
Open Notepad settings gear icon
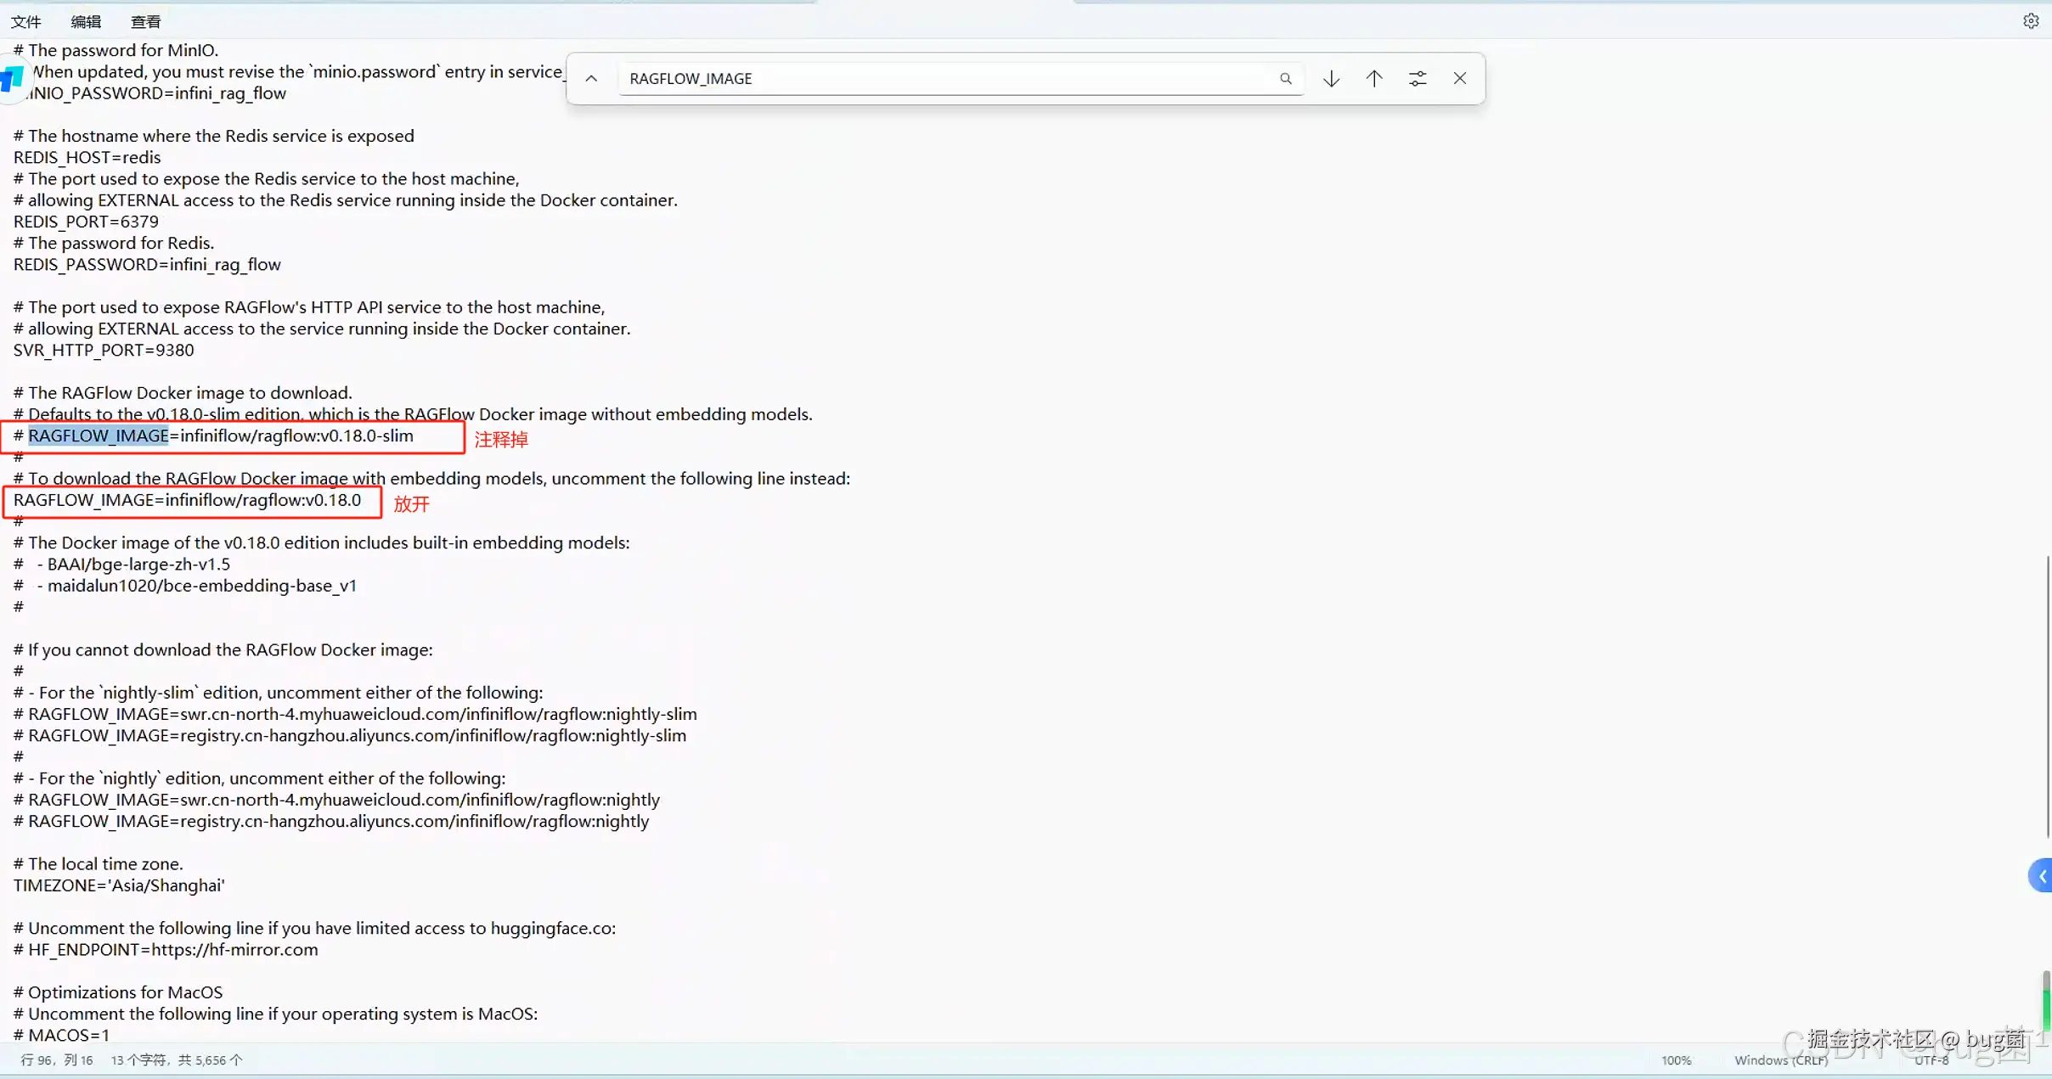pyautogui.click(x=2030, y=20)
